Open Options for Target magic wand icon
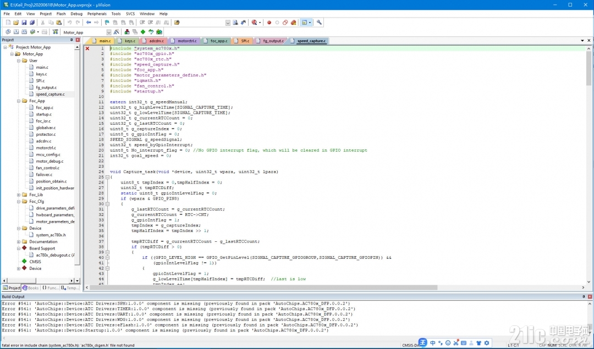This screenshot has width=594, height=349. click(x=116, y=32)
